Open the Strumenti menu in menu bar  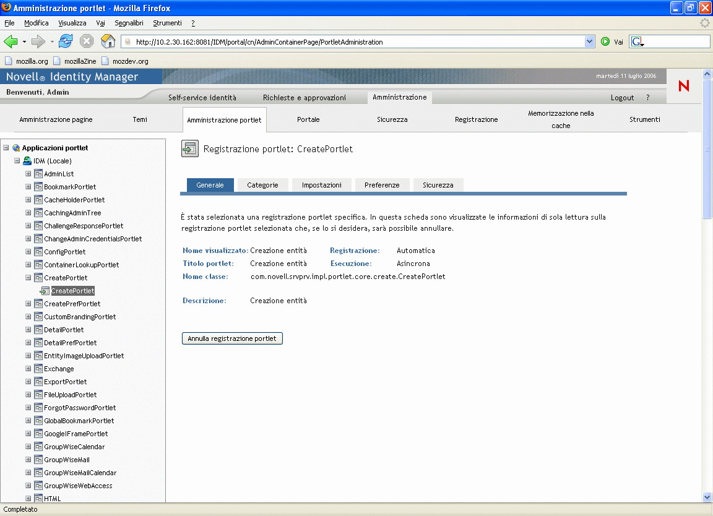point(167,23)
